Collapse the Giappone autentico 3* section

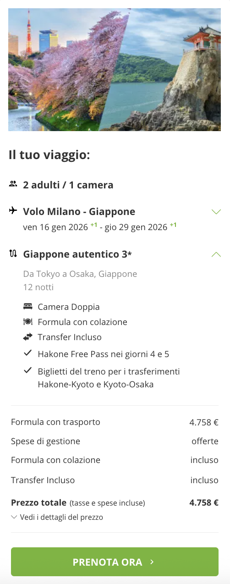point(216,254)
